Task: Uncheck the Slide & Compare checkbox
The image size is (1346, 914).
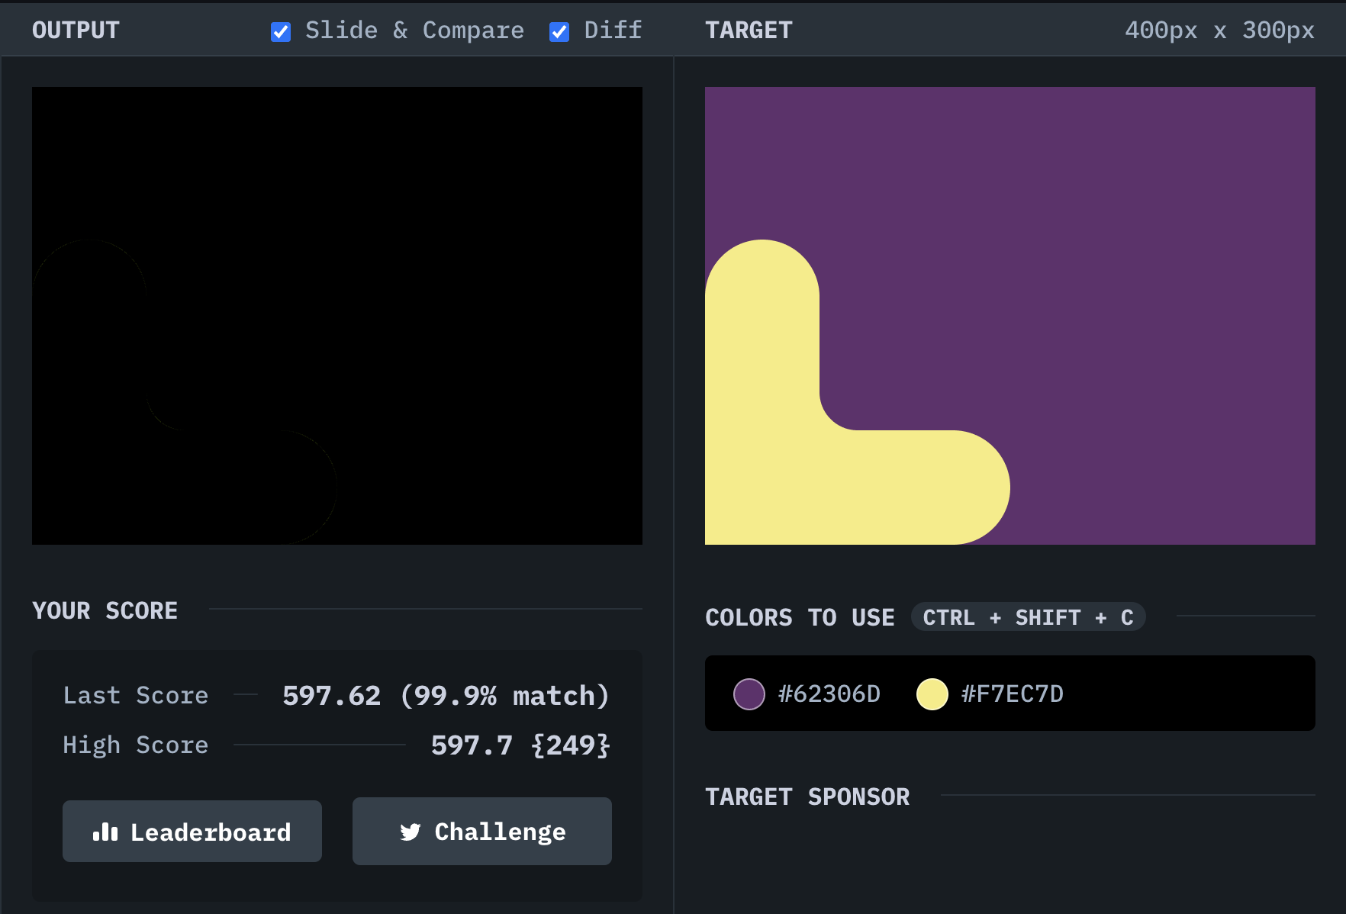Action: tap(281, 31)
